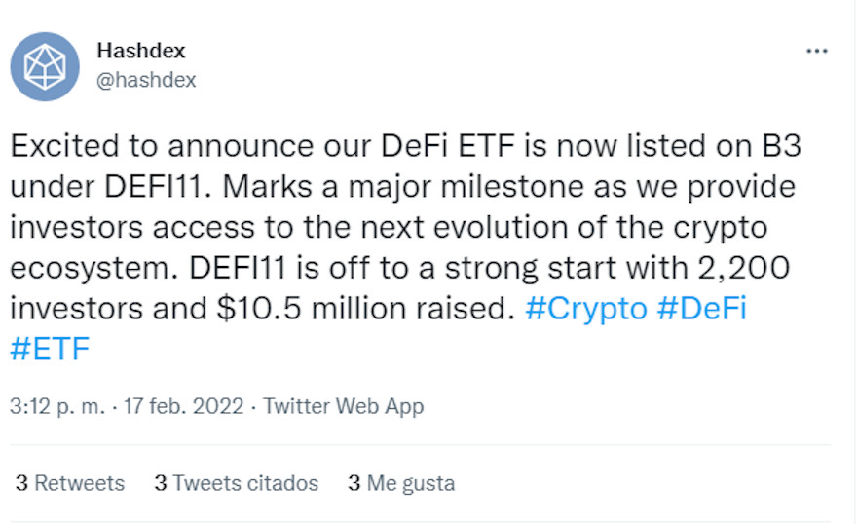Screen dimensions: 857x524
Task: Follow the #DeFi hashtag link
Action: coord(702,309)
